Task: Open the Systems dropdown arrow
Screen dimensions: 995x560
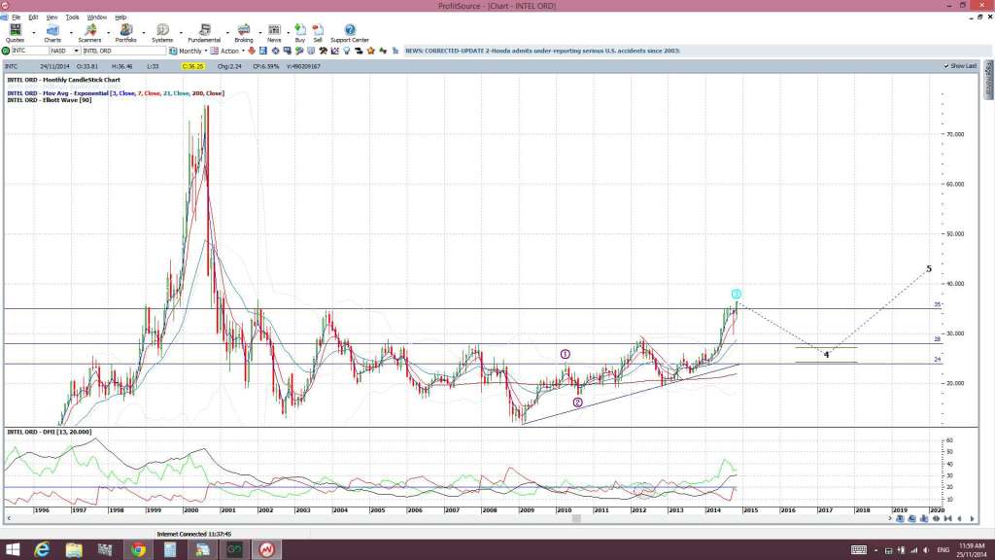Action: (x=181, y=32)
